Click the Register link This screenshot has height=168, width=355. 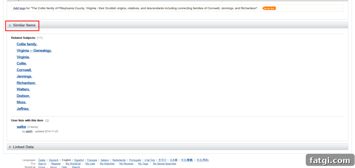[56, 164]
